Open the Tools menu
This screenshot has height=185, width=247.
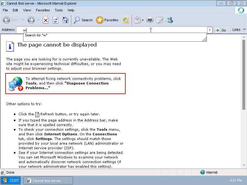(59, 10)
